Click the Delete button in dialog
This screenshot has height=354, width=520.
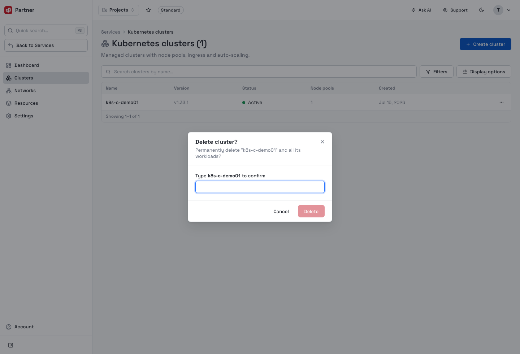(311, 211)
